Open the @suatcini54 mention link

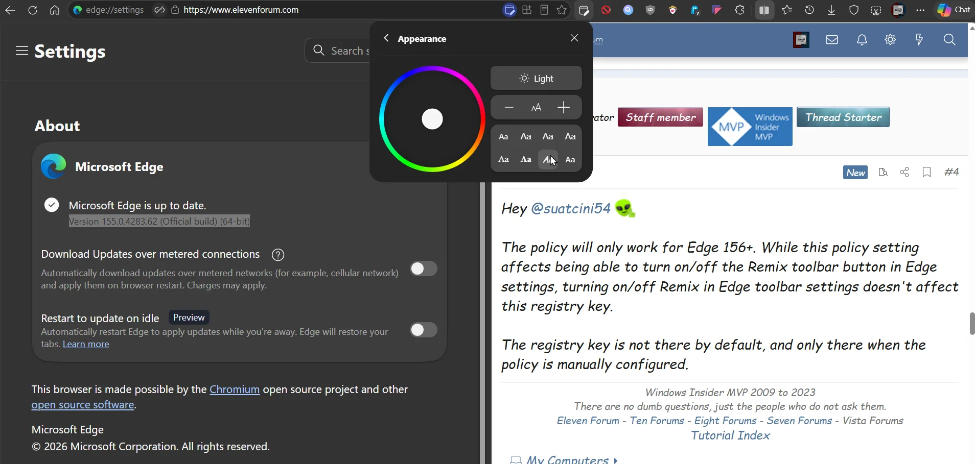pyautogui.click(x=571, y=208)
